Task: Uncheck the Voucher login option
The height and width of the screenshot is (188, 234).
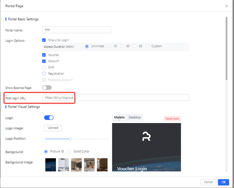Action: coord(44,55)
